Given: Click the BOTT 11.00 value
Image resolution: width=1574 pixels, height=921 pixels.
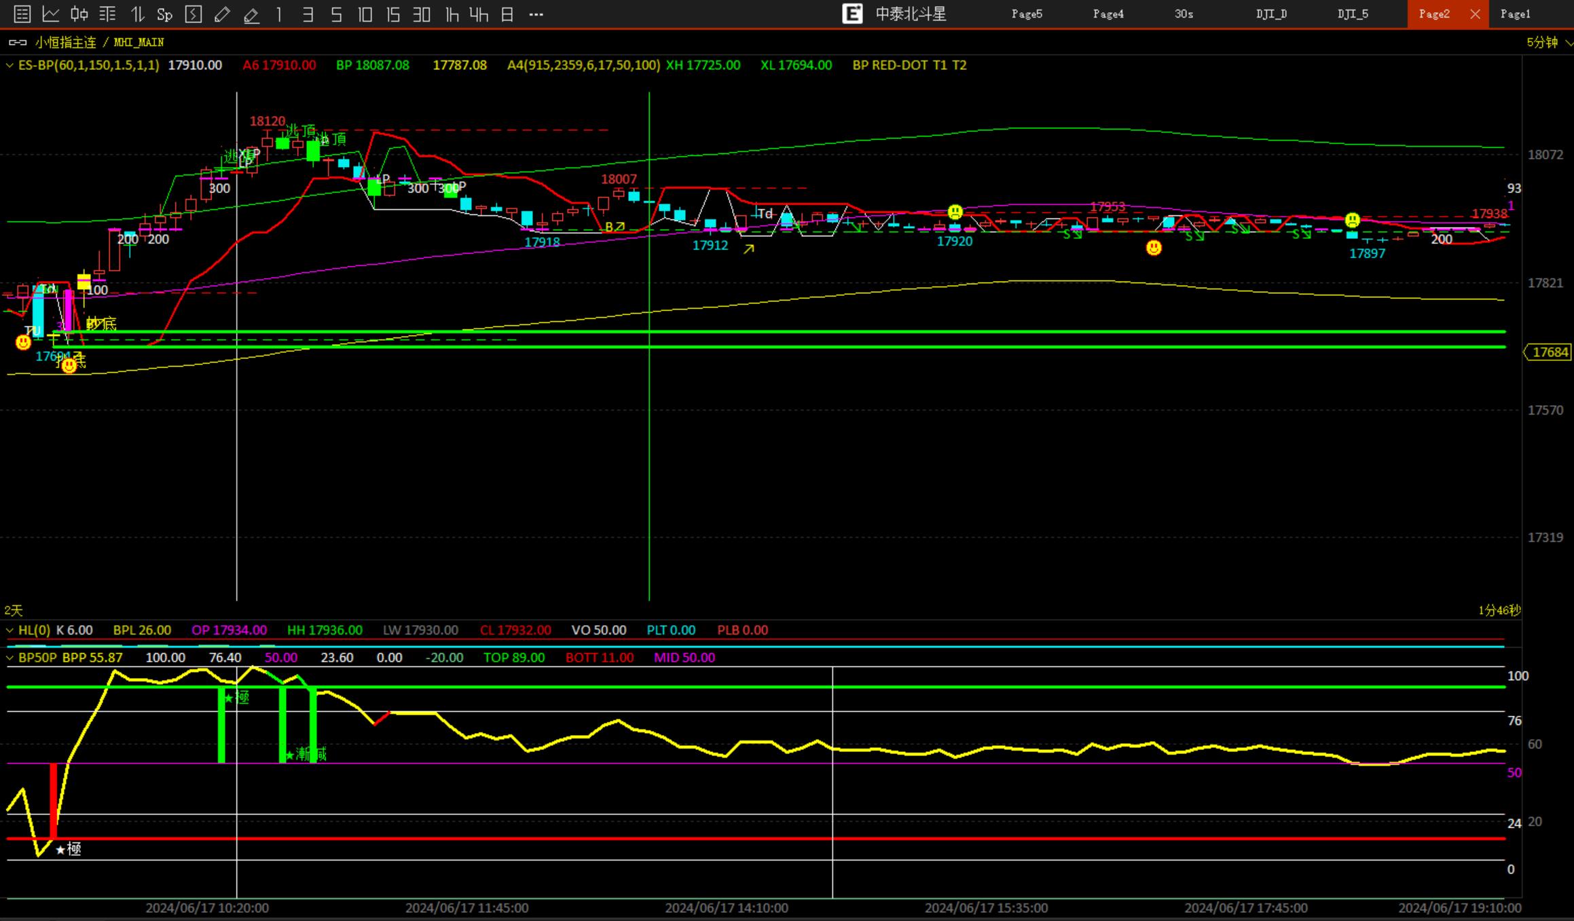Looking at the screenshot, I should 599,658.
